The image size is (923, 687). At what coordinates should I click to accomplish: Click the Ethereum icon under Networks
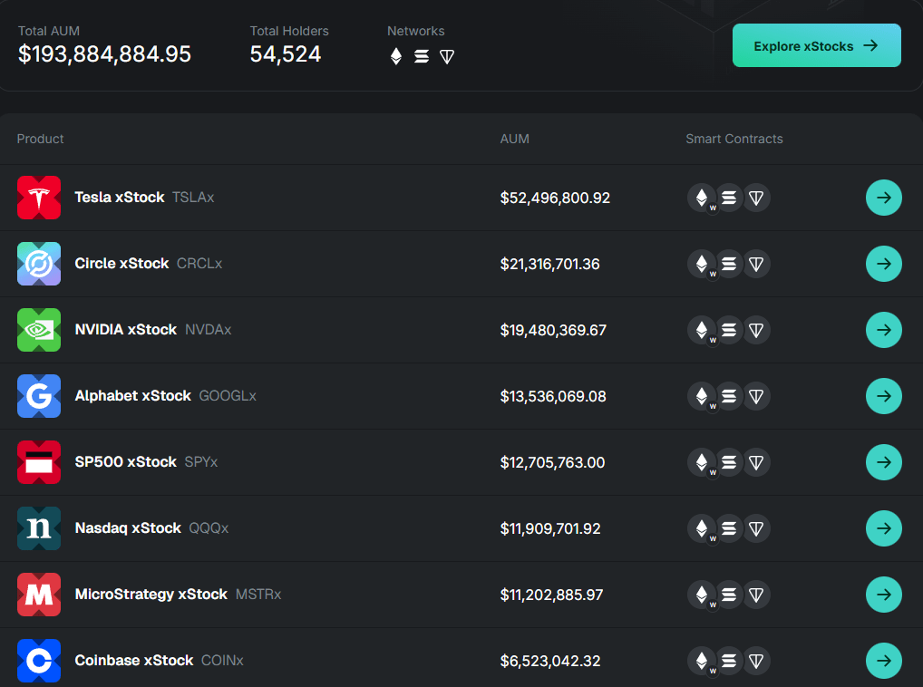395,56
